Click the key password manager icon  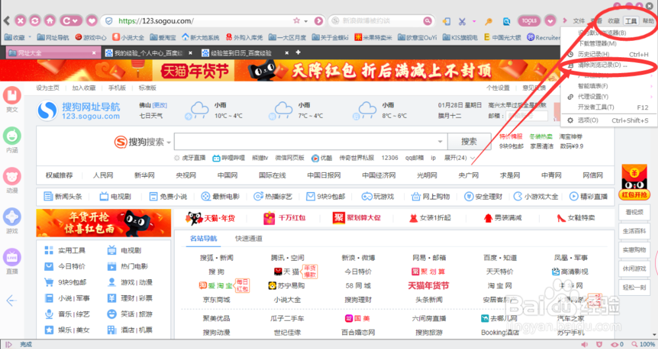(x=488, y=22)
